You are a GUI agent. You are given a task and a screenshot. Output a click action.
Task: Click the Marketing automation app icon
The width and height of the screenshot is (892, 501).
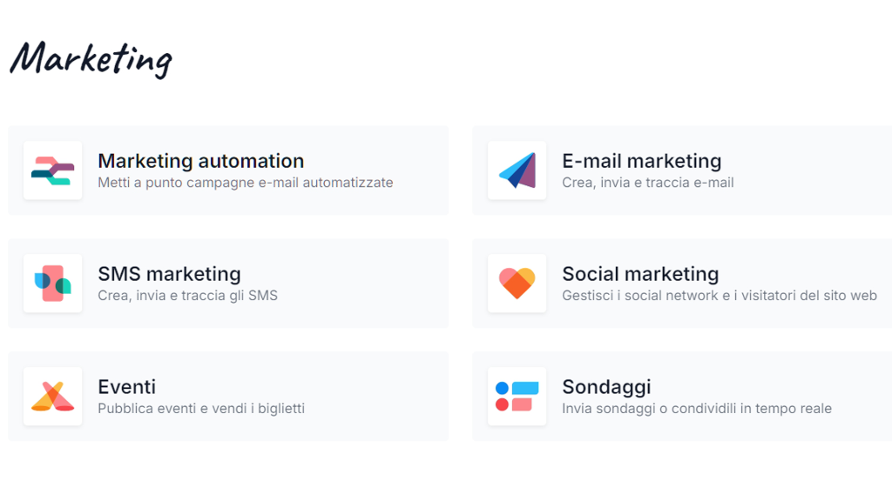(x=53, y=170)
